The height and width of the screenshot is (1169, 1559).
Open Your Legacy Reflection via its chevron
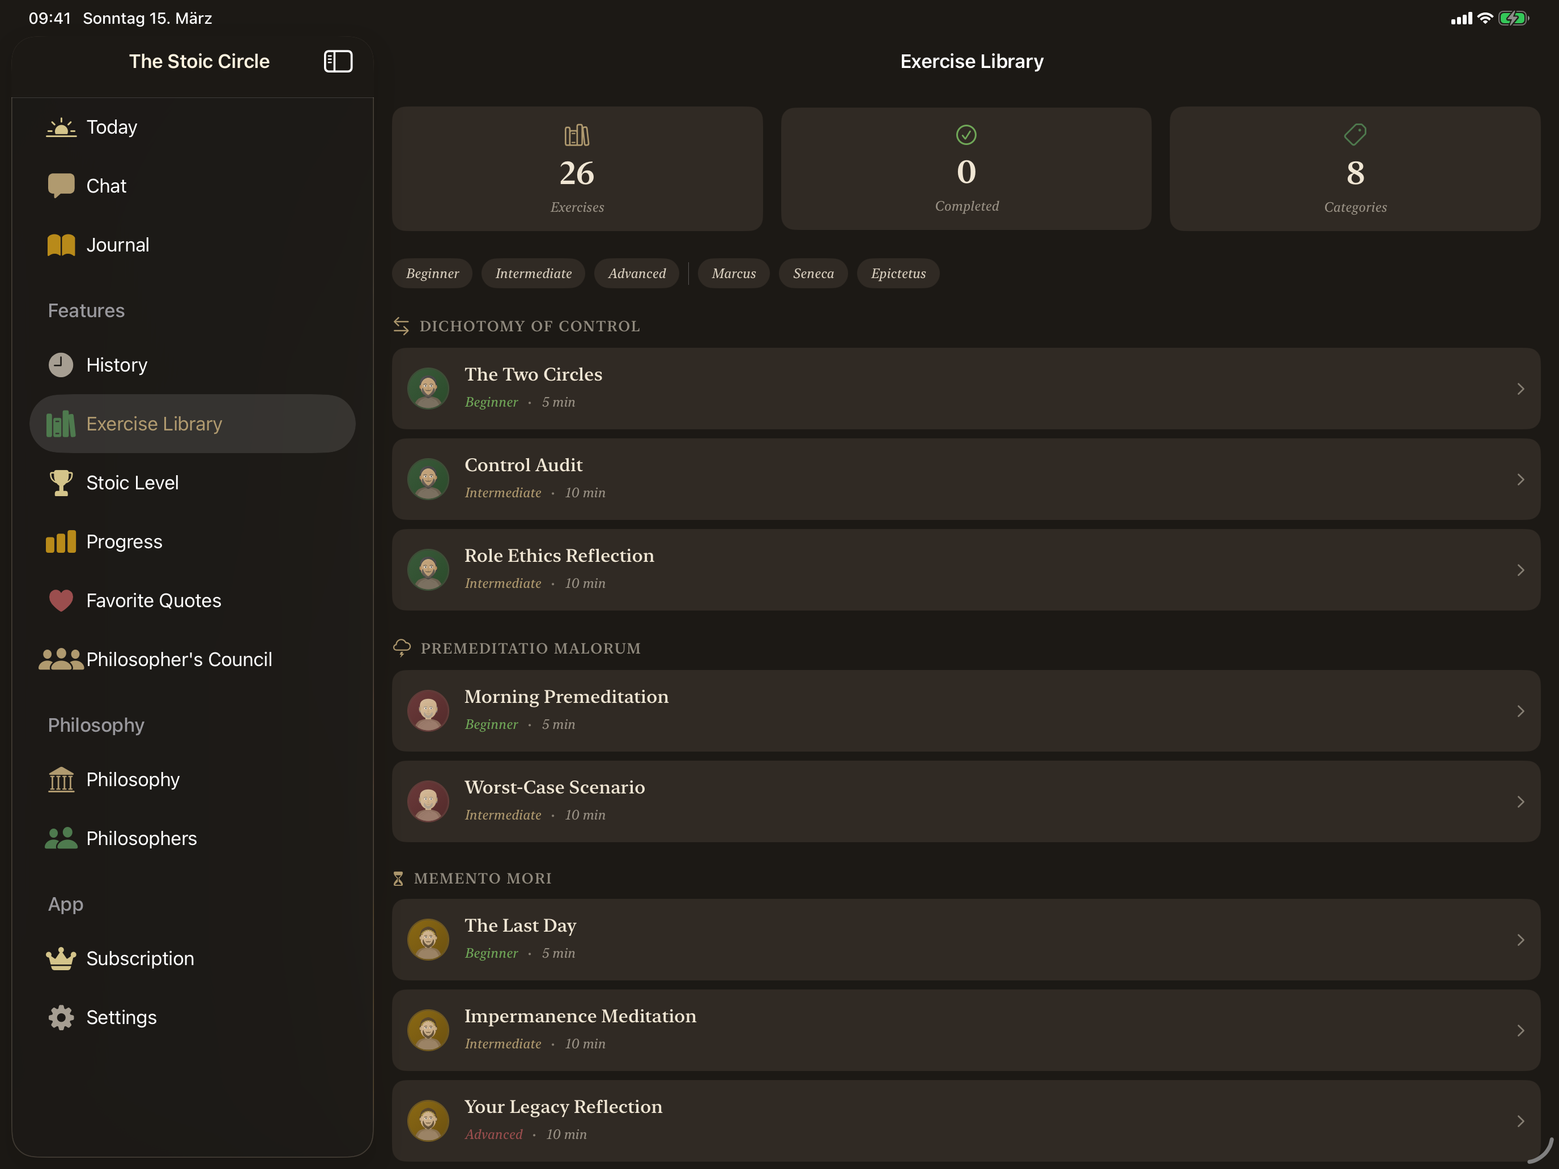(x=1520, y=1121)
